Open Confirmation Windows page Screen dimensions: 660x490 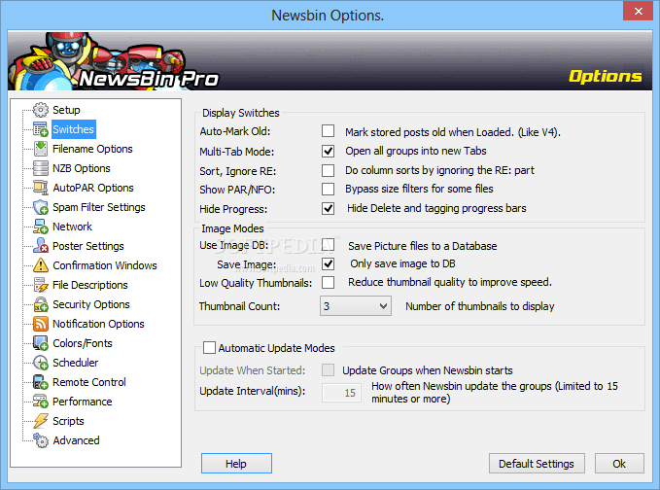click(x=104, y=265)
